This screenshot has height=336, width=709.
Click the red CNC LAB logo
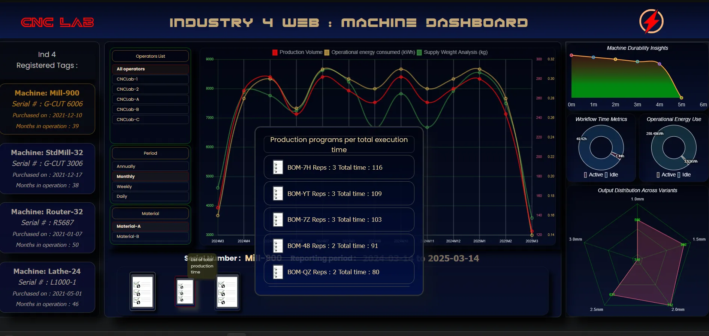coord(57,22)
